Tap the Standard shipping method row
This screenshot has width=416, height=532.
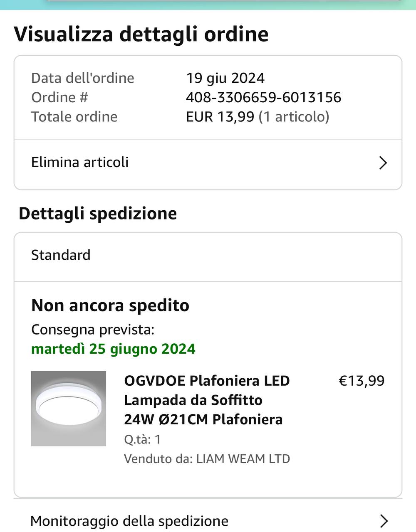(61, 255)
